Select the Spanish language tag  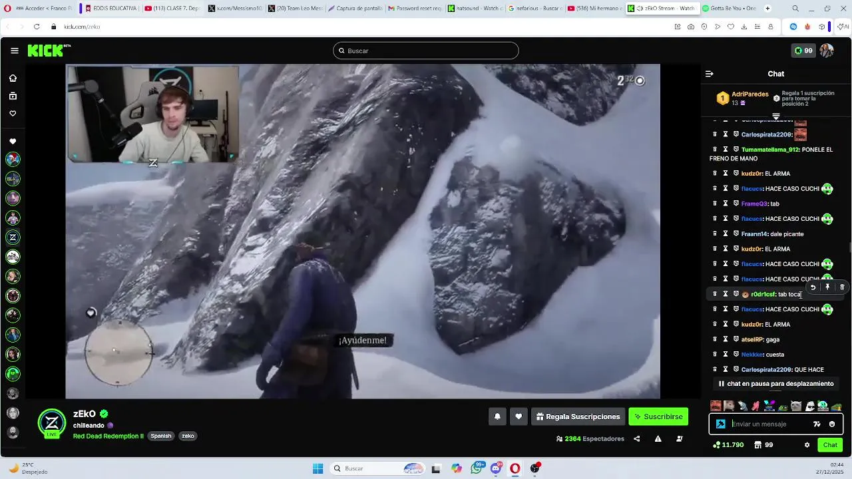point(160,436)
